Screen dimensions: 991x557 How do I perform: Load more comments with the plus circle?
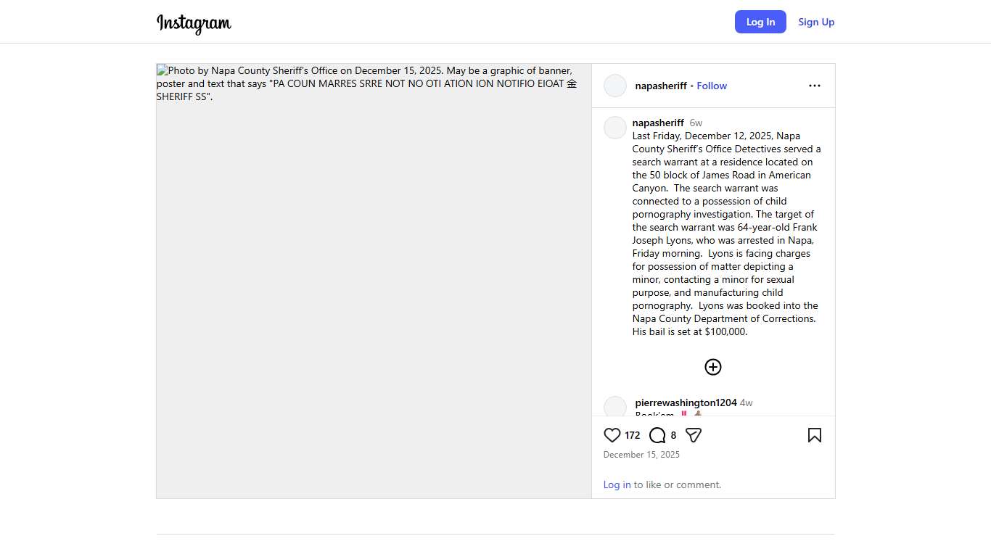click(x=713, y=367)
